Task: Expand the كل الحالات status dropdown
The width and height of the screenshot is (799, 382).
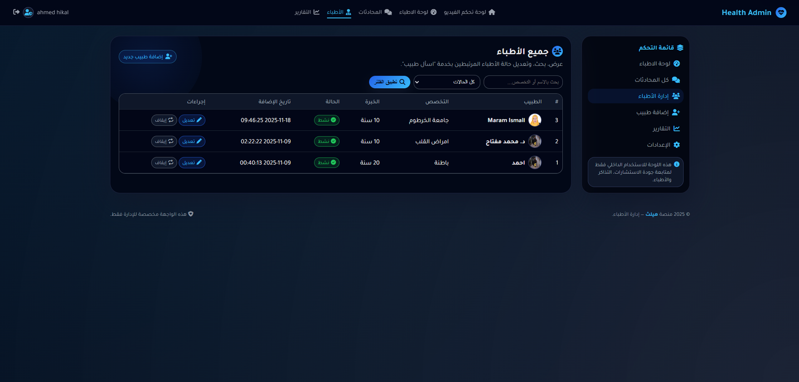Action: click(446, 82)
